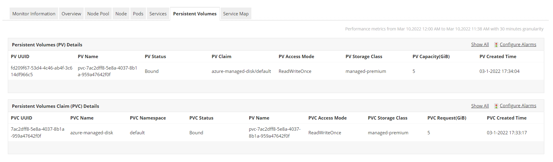Go to the Node Pool tab
553x162 pixels.
(98, 14)
